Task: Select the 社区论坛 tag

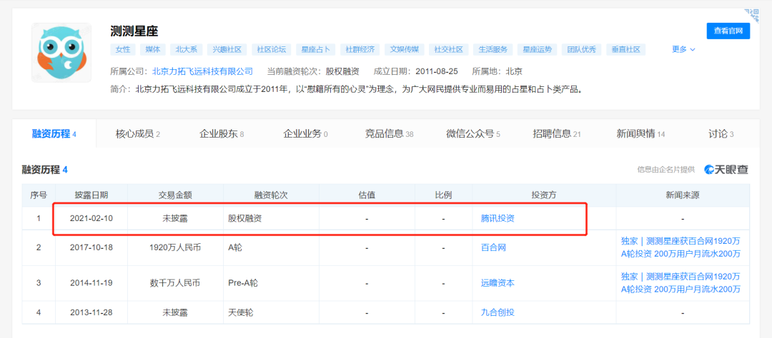Action: tap(272, 50)
